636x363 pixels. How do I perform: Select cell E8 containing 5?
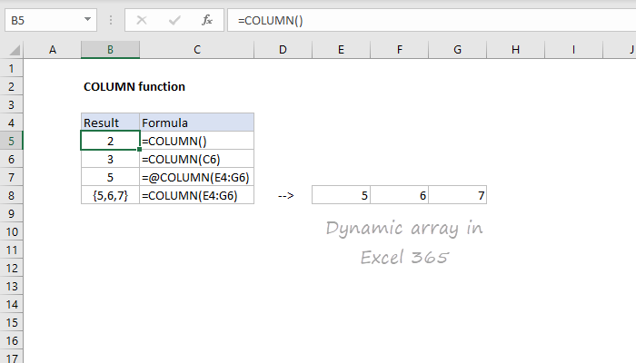click(x=341, y=195)
